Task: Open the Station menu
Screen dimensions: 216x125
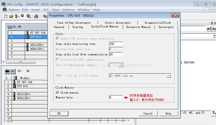Action: (14, 10)
